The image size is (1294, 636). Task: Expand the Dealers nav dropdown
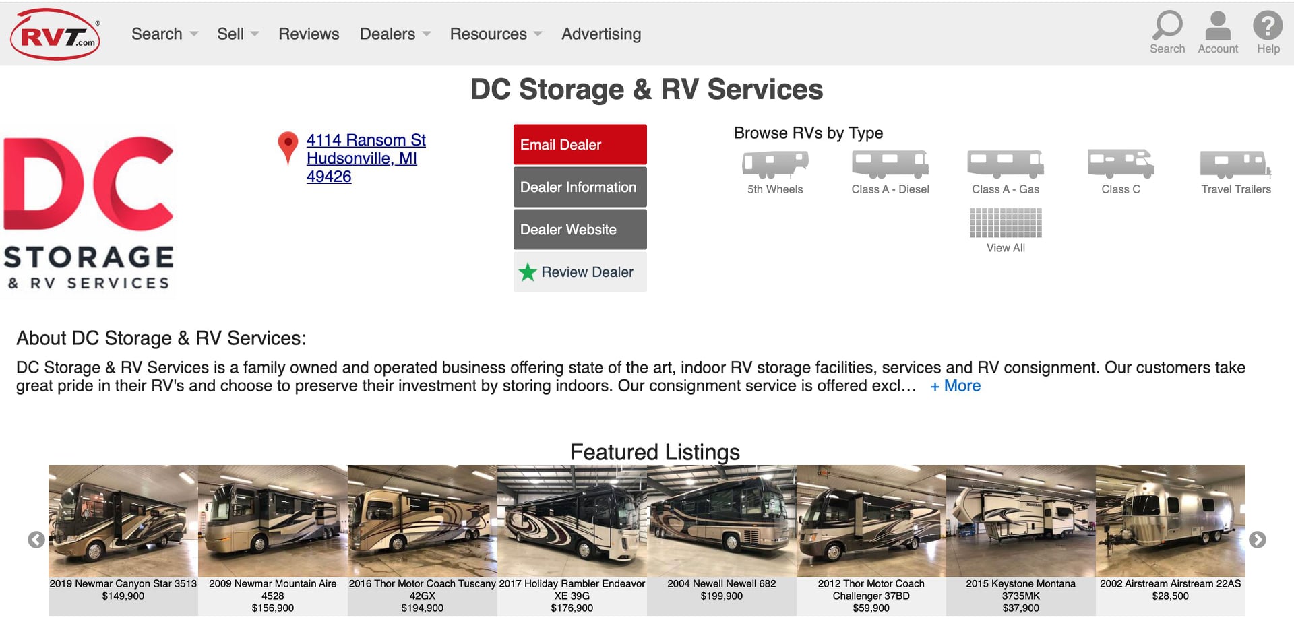click(395, 34)
